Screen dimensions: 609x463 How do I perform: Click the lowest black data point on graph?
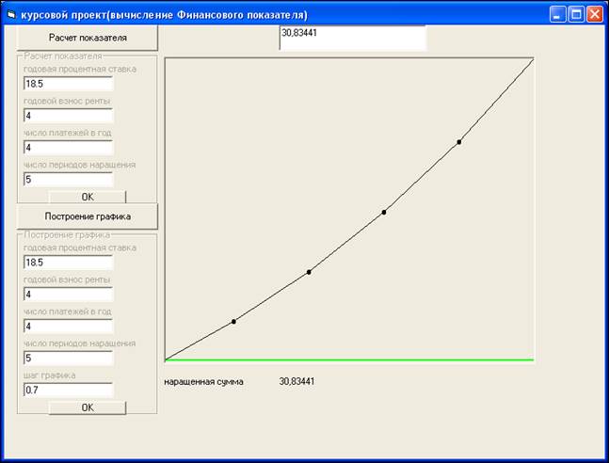233,321
